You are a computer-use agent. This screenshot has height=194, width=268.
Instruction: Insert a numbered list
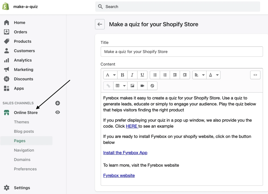(x=165, y=75)
